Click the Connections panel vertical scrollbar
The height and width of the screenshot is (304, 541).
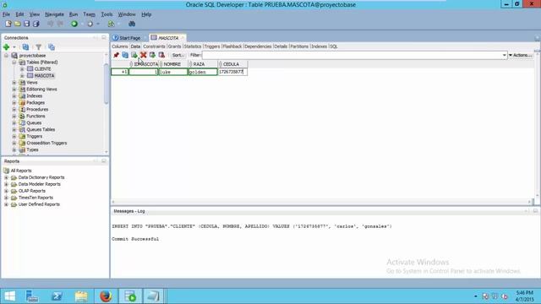[x=107, y=83]
